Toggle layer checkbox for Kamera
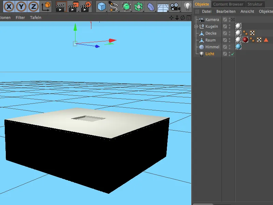The height and width of the screenshot is (205, 273). [225, 19]
